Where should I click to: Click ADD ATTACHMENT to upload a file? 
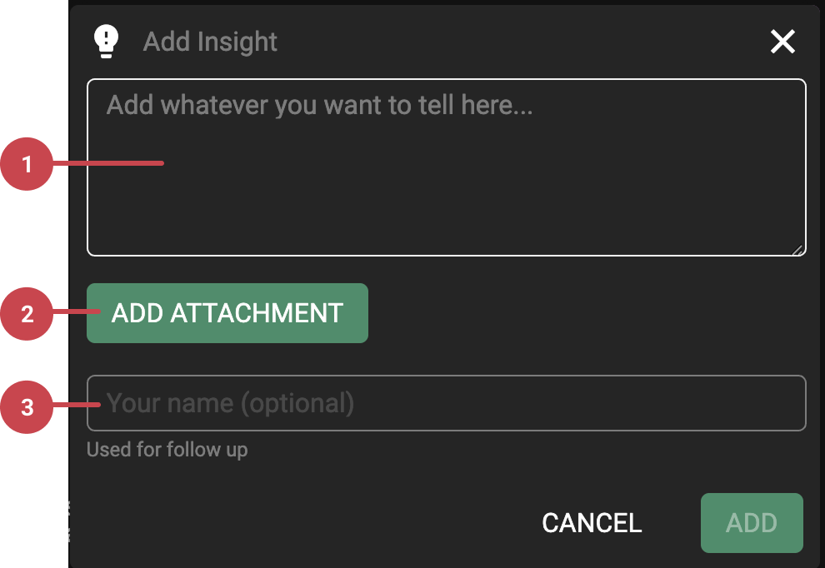[x=227, y=313]
